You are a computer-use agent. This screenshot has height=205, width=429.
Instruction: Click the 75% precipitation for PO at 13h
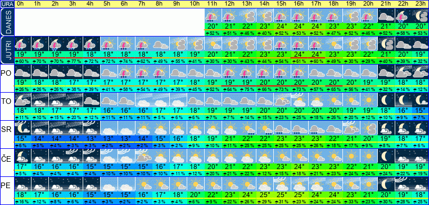click(247, 89)
